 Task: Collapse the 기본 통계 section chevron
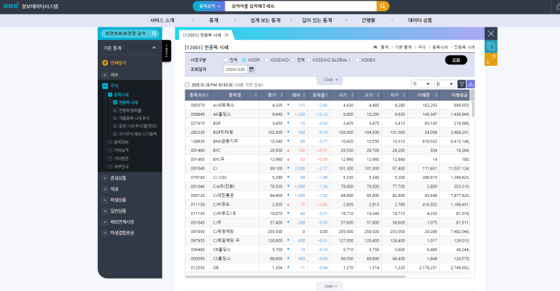click(x=154, y=48)
